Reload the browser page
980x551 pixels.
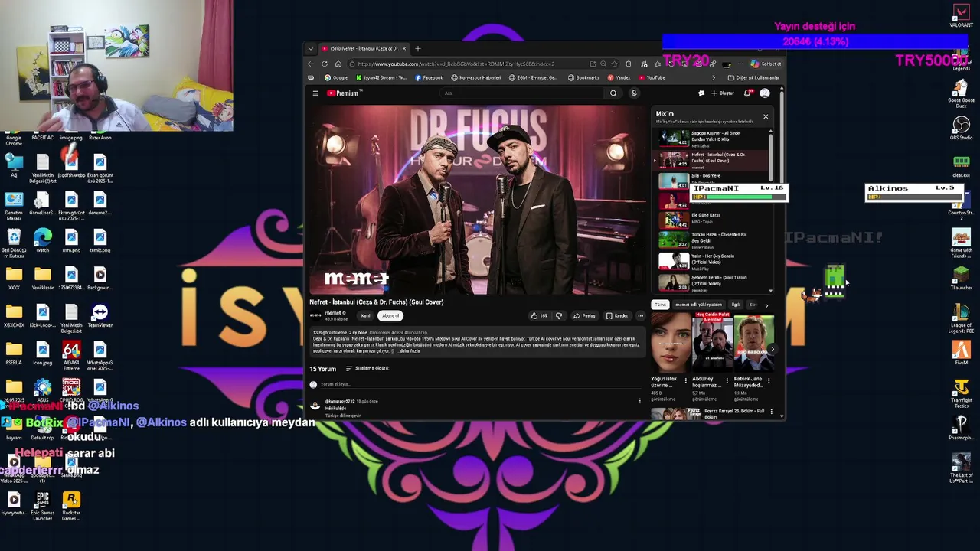click(x=325, y=64)
